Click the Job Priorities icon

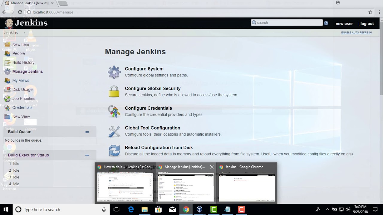[x=7, y=98]
